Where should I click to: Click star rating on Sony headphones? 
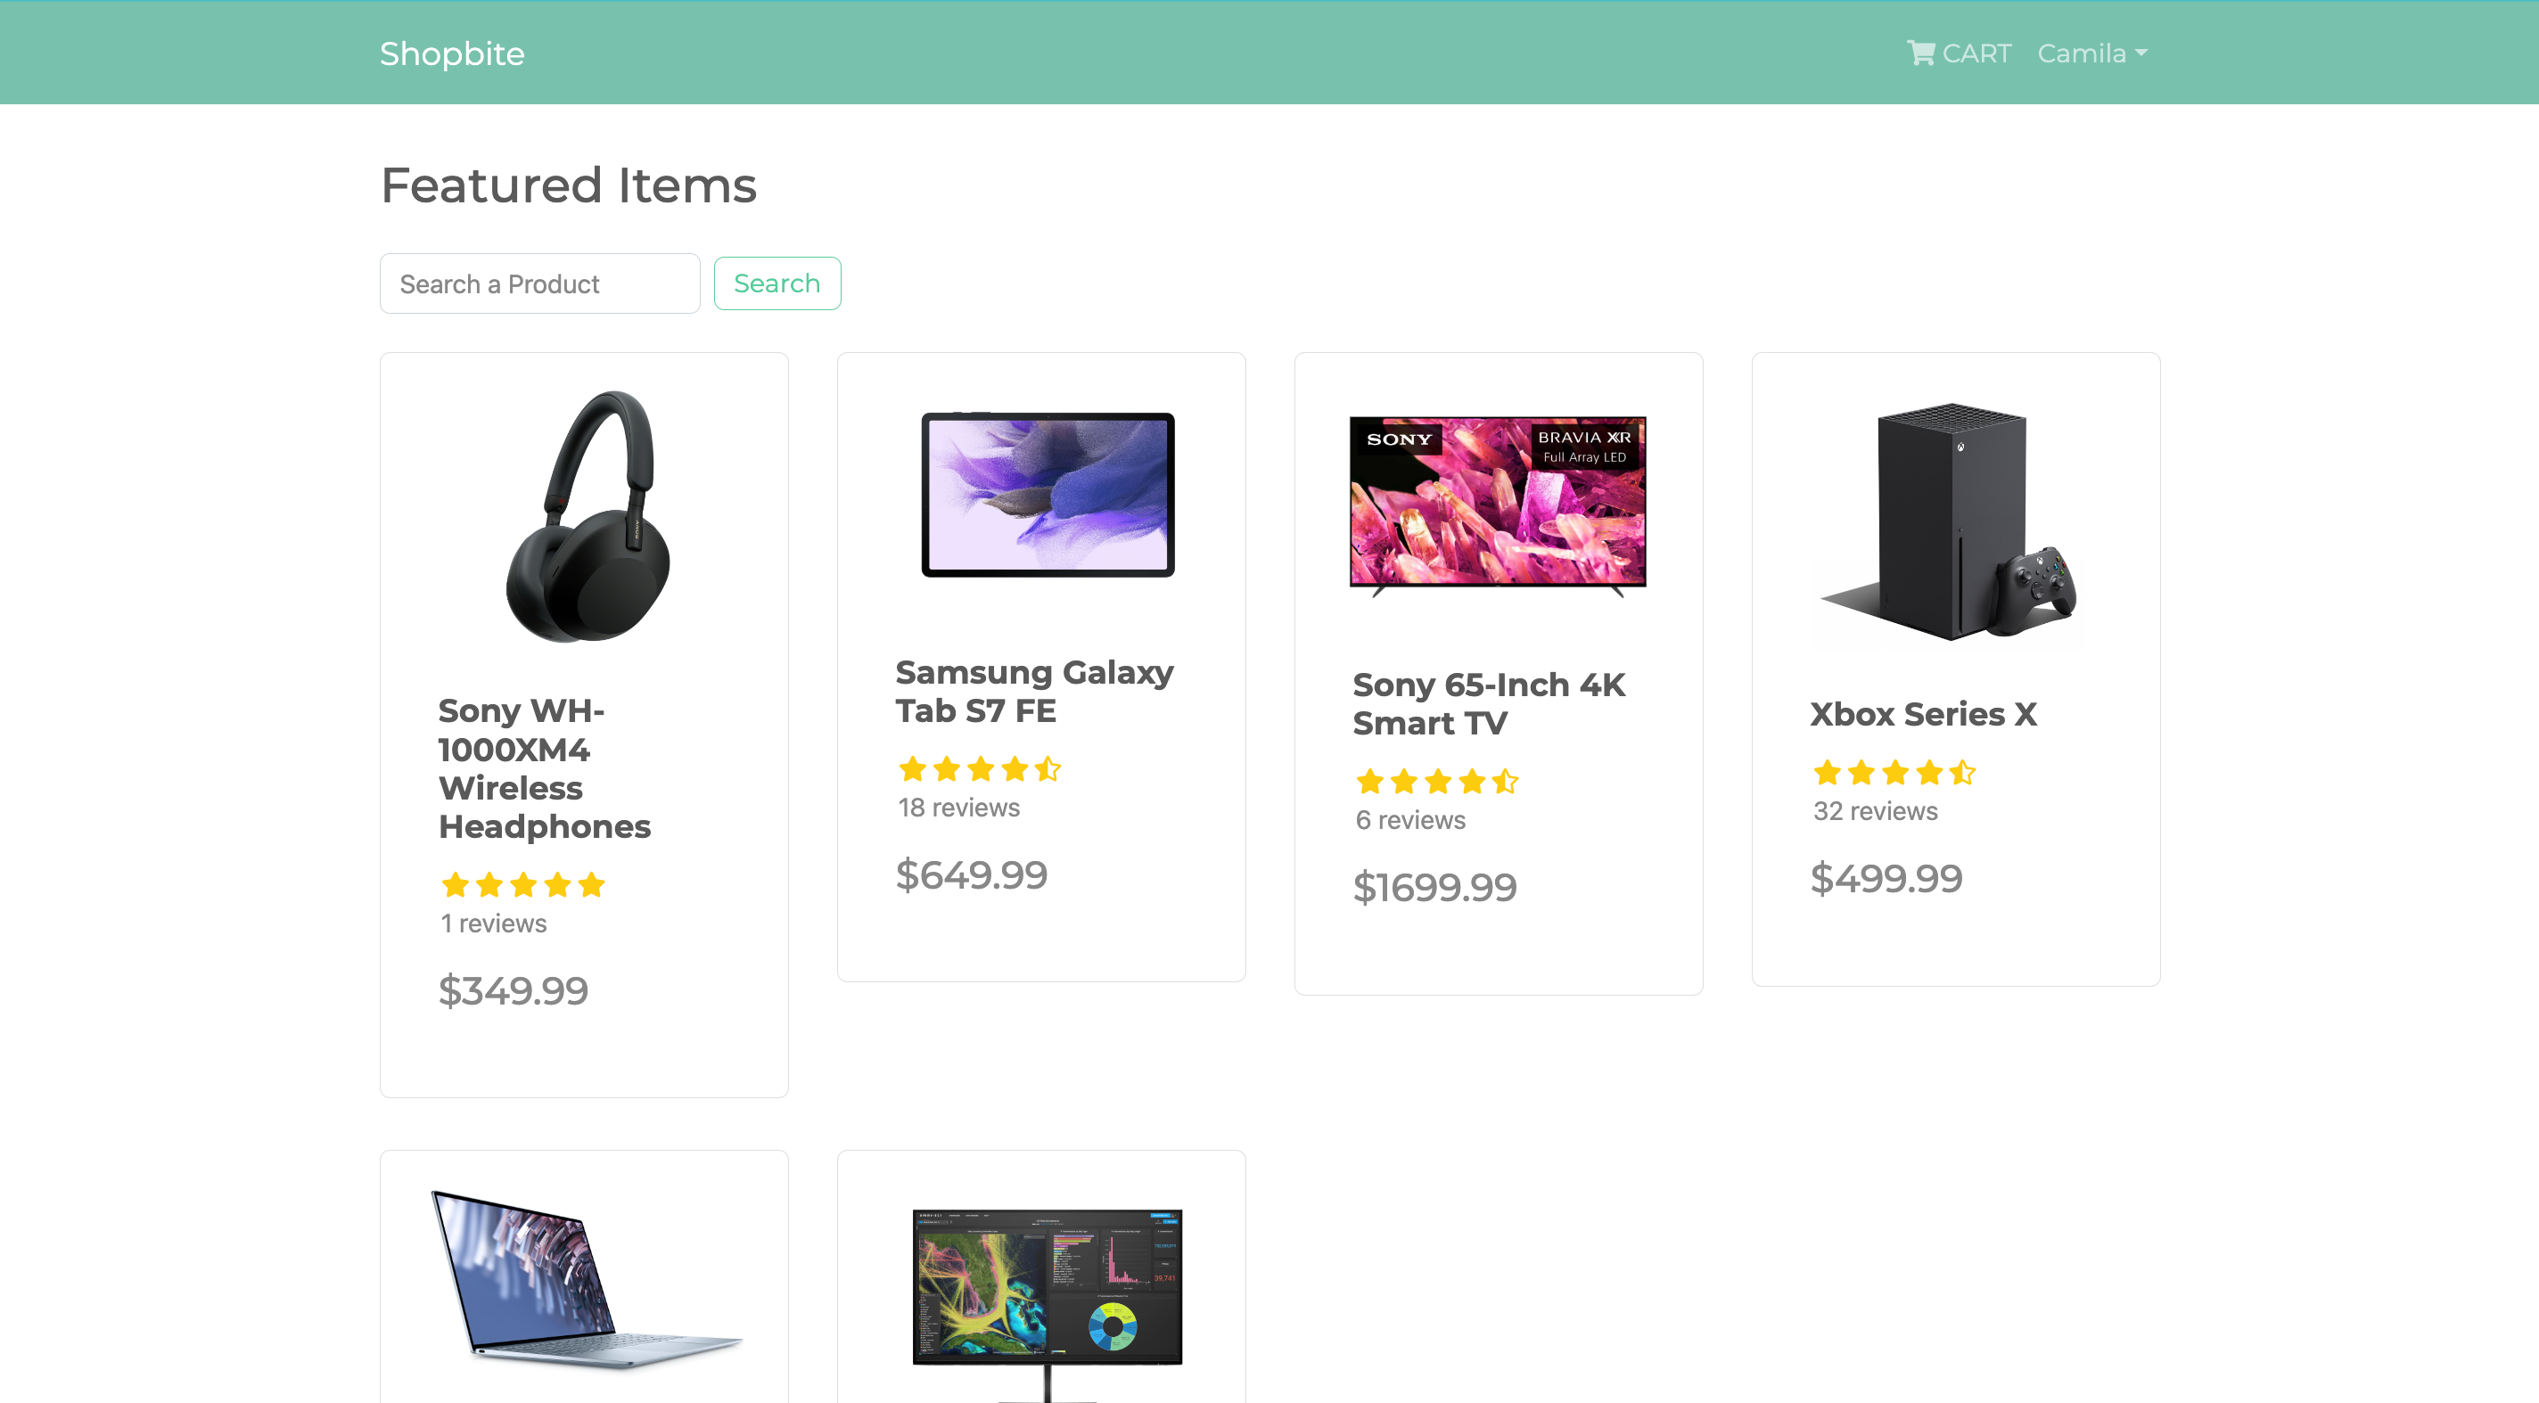[523, 885]
